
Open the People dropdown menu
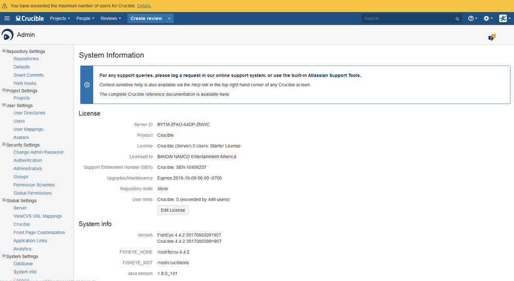pyautogui.click(x=85, y=19)
